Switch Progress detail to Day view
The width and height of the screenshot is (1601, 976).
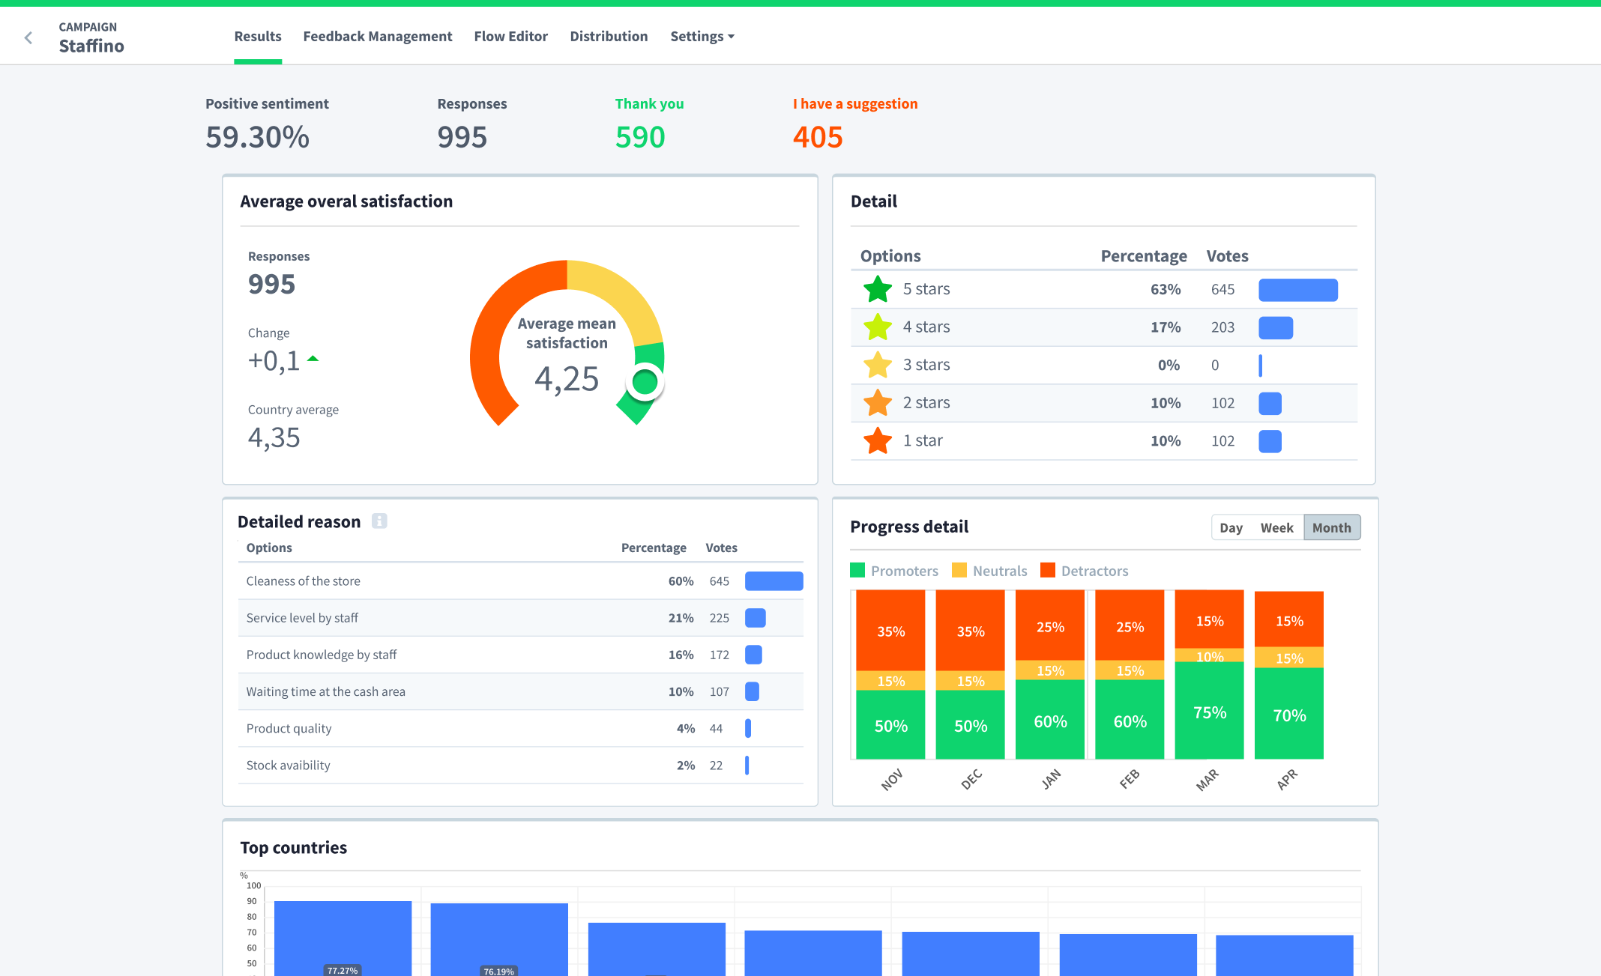(x=1231, y=527)
